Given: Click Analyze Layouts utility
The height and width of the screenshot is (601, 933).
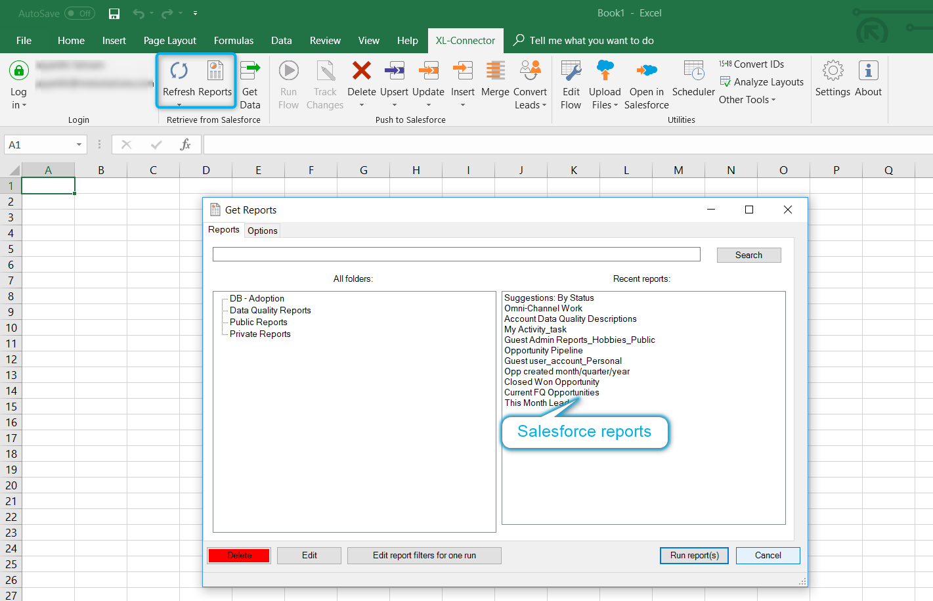Looking at the screenshot, I should tap(762, 82).
